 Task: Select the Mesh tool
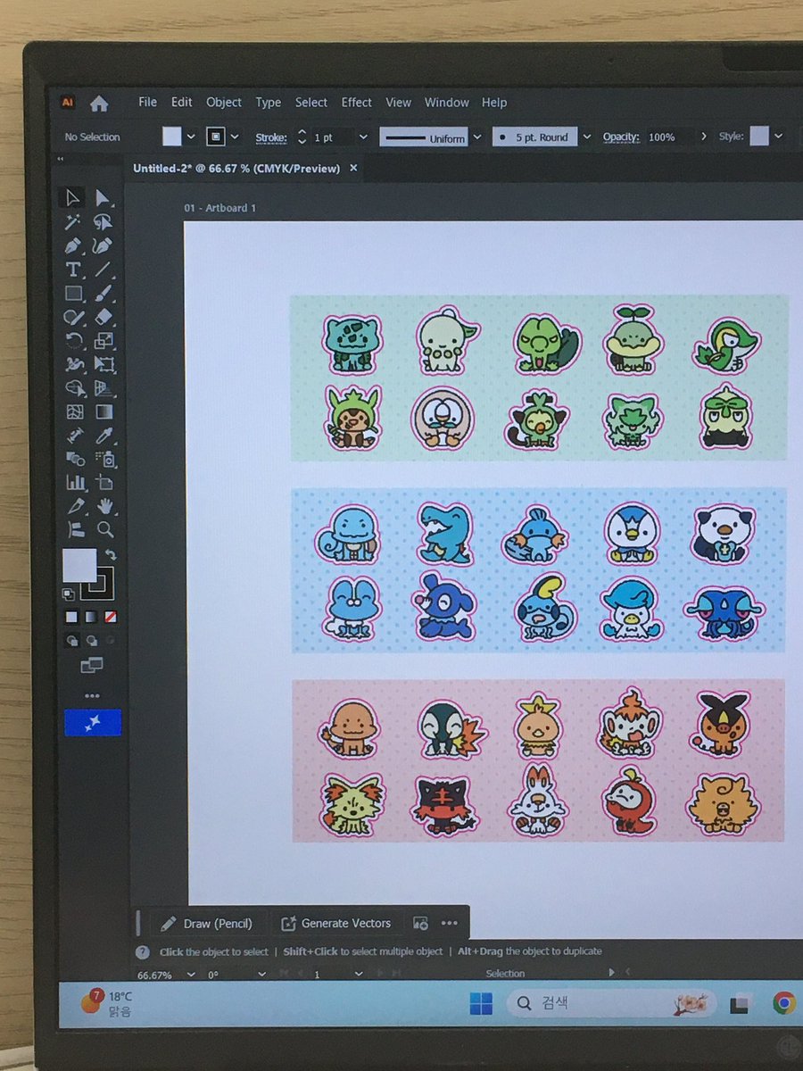pyautogui.click(x=73, y=412)
